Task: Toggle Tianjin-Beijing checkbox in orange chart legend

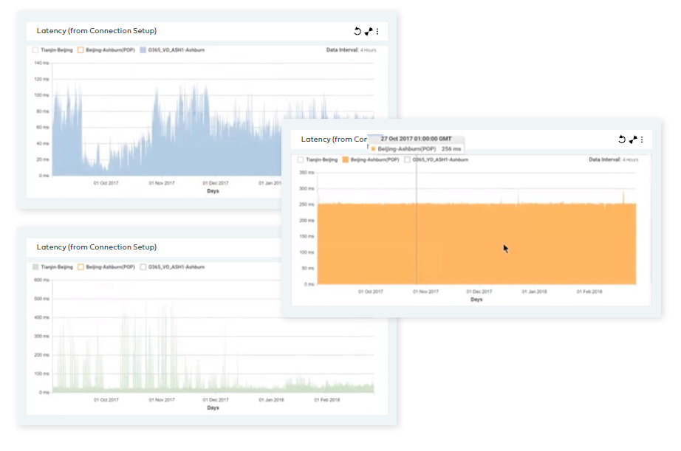Action: click(301, 159)
